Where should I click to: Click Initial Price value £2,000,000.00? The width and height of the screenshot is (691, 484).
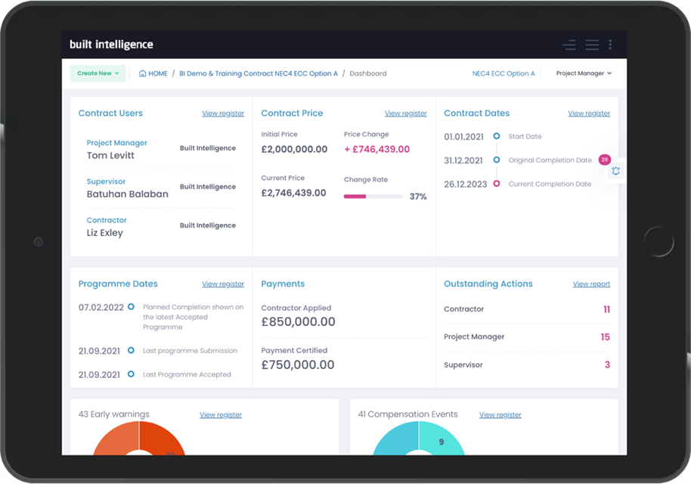294,150
